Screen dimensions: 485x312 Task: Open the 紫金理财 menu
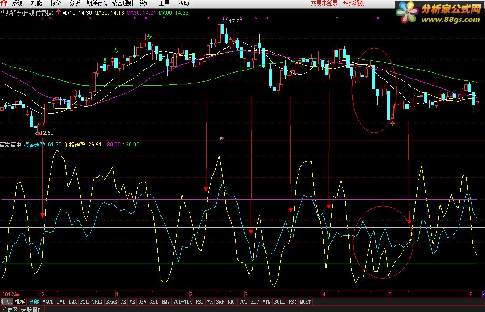coord(123,4)
